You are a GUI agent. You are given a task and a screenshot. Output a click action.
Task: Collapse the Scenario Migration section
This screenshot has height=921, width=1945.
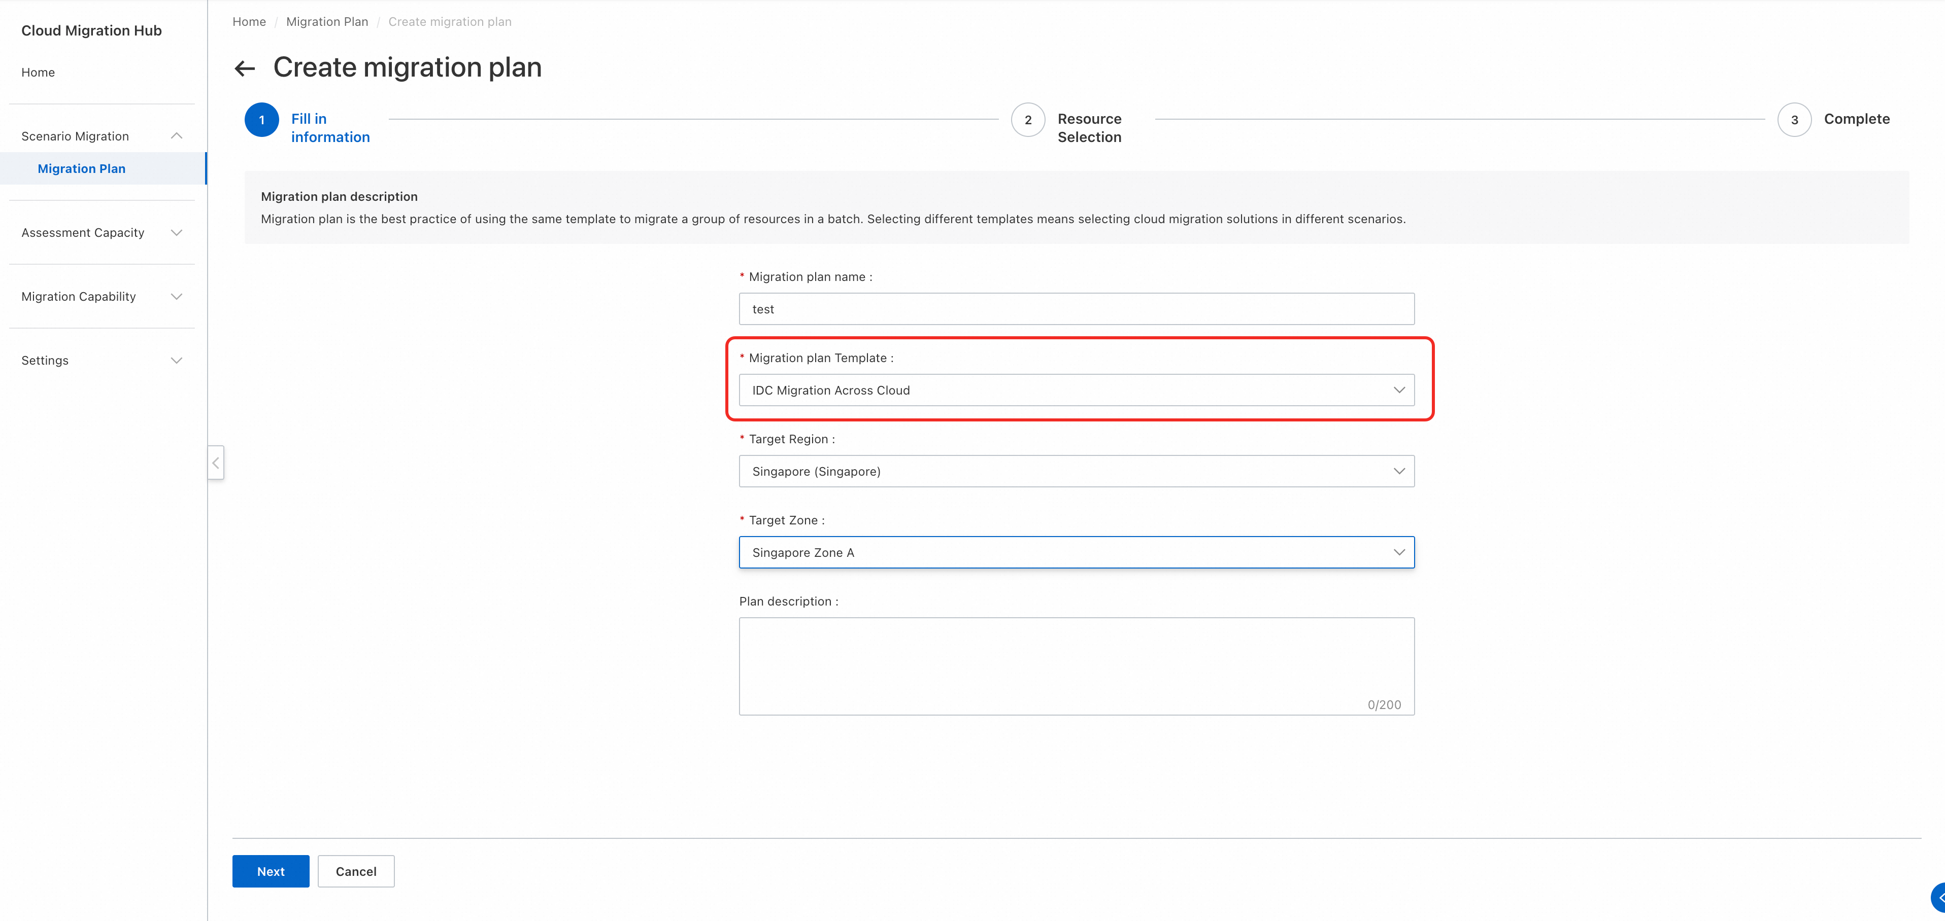click(177, 136)
